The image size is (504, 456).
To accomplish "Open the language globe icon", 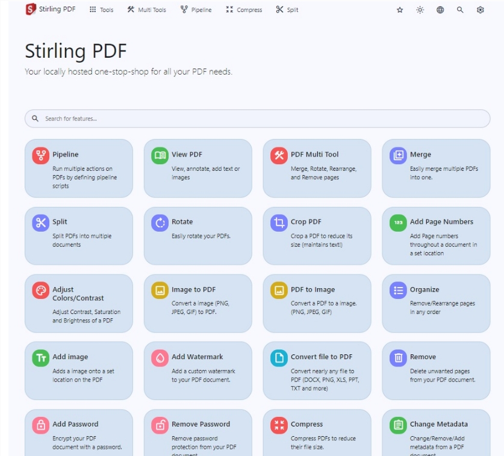I will coord(440,10).
